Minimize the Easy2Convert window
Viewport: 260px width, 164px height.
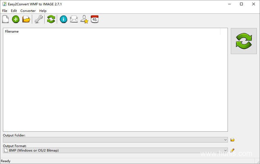[x=229, y=4]
